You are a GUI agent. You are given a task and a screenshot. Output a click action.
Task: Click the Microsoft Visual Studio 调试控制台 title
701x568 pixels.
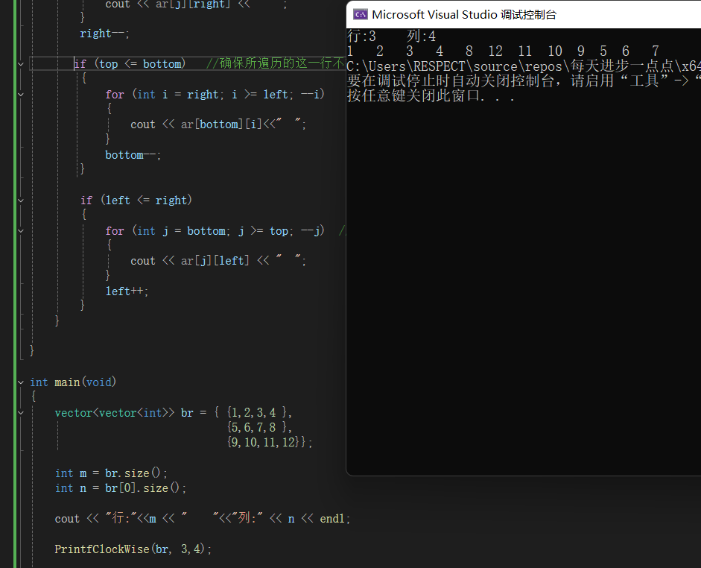click(464, 15)
